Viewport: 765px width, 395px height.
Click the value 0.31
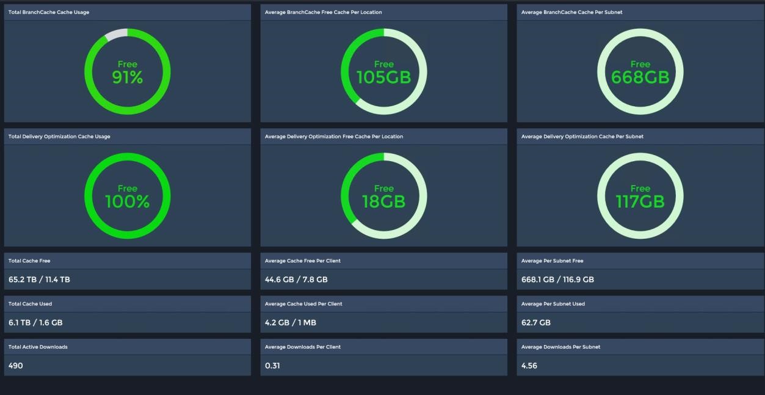pyautogui.click(x=272, y=366)
